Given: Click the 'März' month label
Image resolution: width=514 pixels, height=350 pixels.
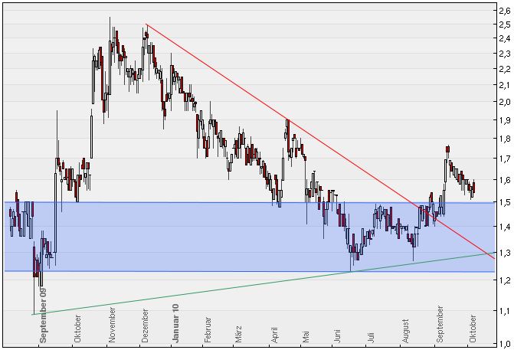Looking at the screenshot, I should (239, 334).
